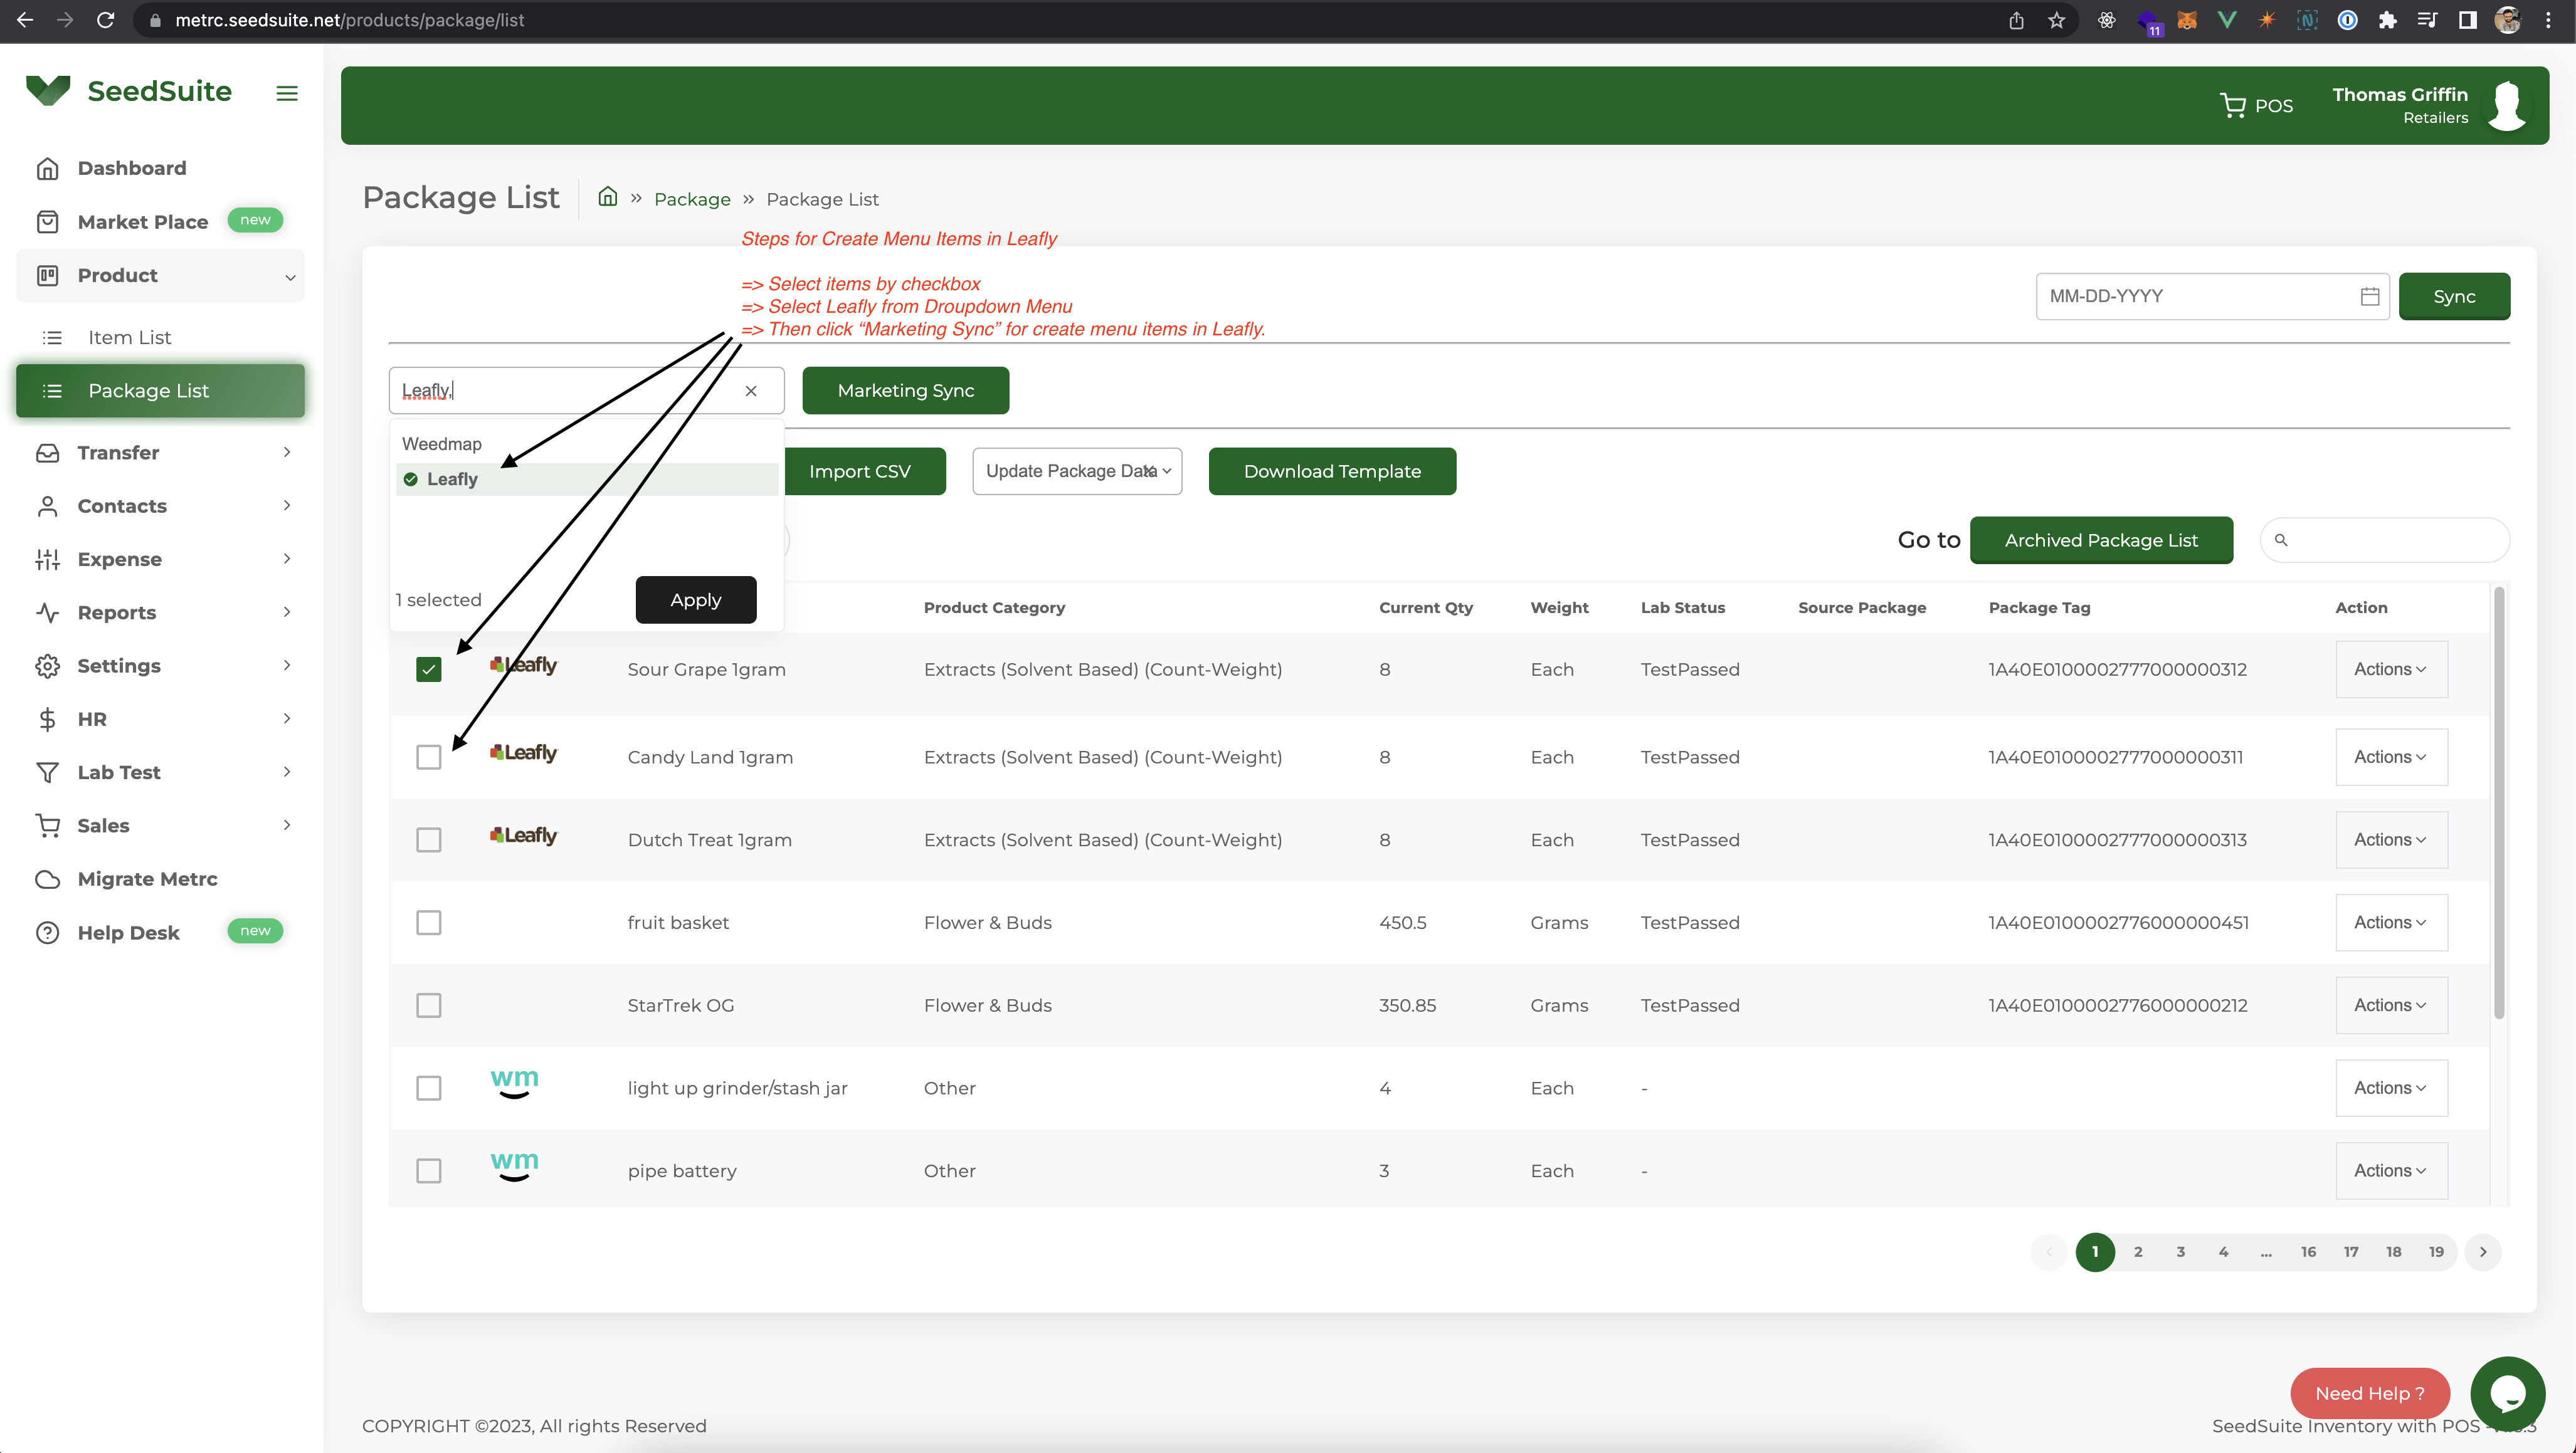Viewport: 2576px width, 1453px height.
Task: Click the Need Help ? button
Action: tap(2369, 1393)
